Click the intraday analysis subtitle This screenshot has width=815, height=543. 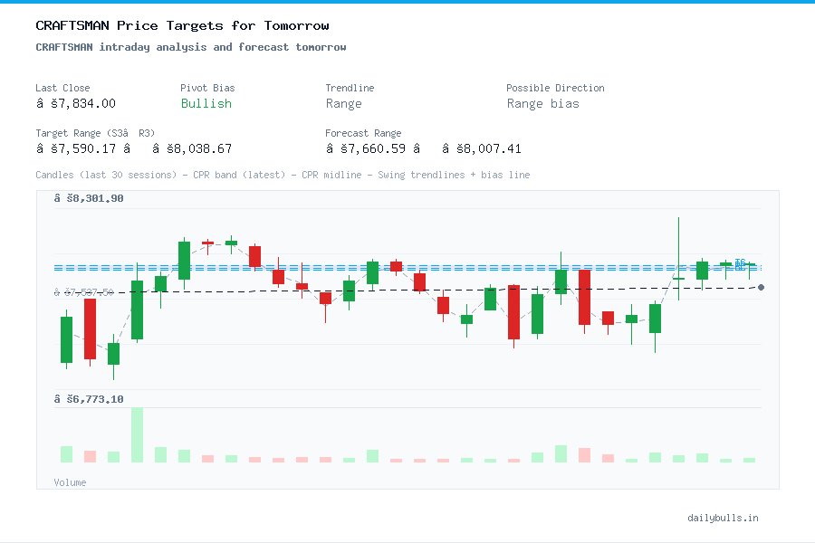pyautogui.click(x=190, y=47)
